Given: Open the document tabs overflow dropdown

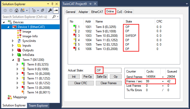Looking at the screenshot, I should pyautogui.click(x=187, y=4).
